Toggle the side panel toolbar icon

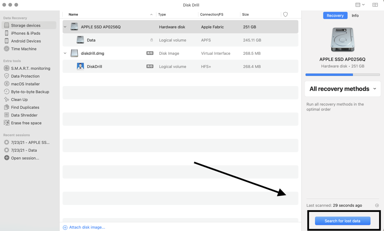375,4
